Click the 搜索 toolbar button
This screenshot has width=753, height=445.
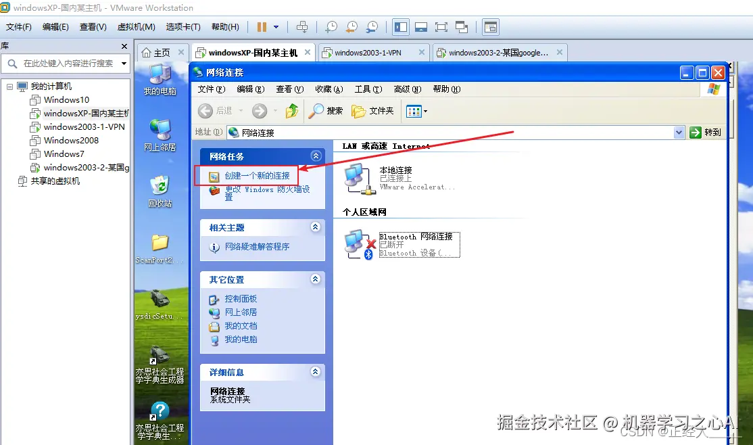tap(326, 111)
